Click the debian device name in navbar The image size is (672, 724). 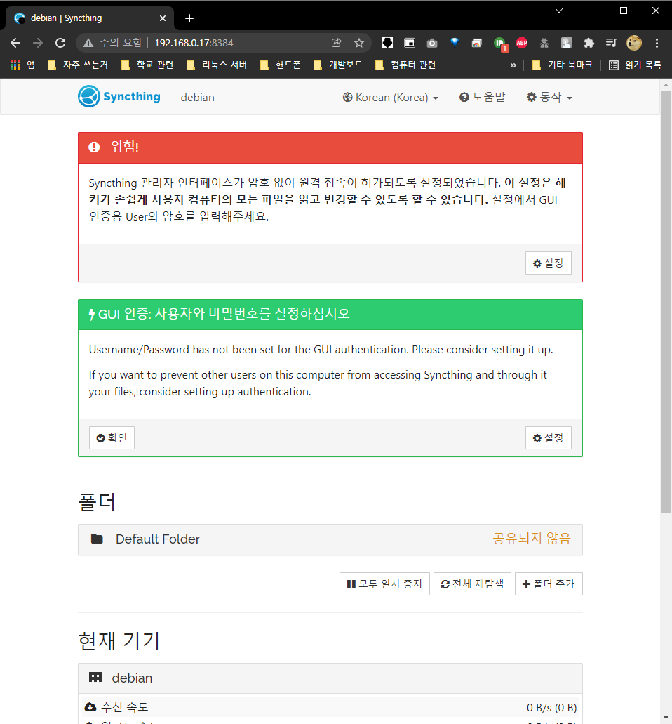(x=197, y=98)
